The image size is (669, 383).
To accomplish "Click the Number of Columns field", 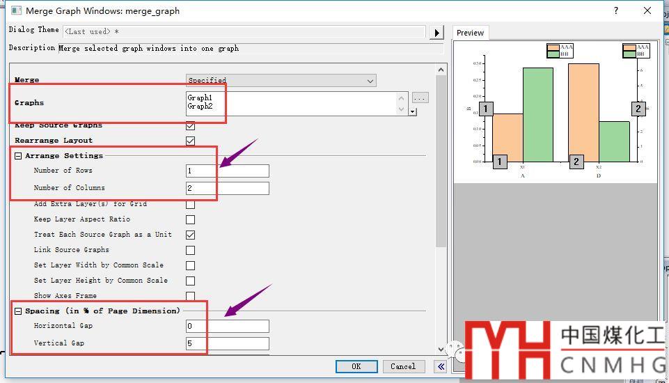I will (x=228, y=188).
